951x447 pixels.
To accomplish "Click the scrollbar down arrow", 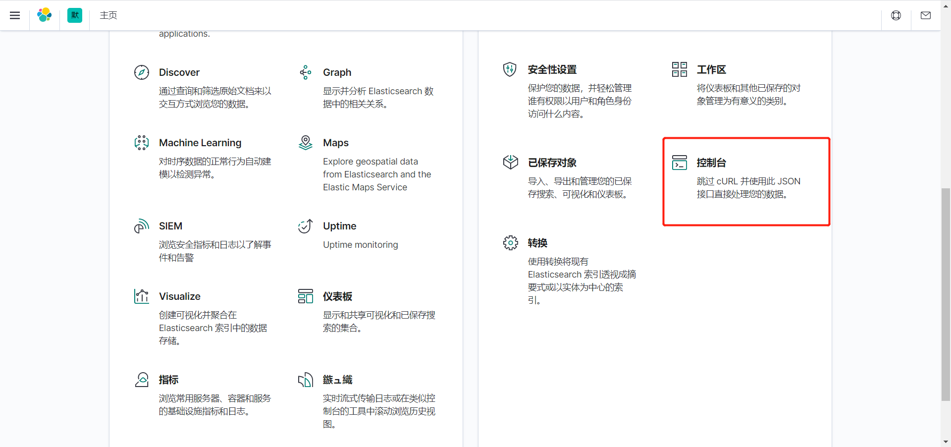I will tap(946, 442).
